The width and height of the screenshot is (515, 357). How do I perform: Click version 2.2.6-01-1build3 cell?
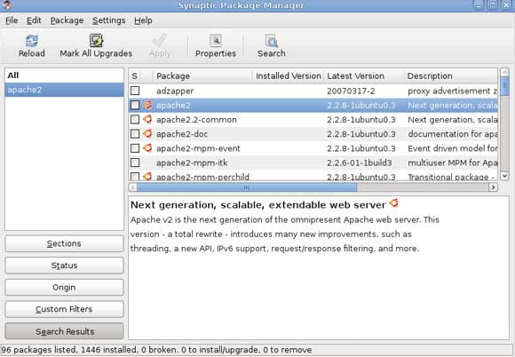(360, 163)
